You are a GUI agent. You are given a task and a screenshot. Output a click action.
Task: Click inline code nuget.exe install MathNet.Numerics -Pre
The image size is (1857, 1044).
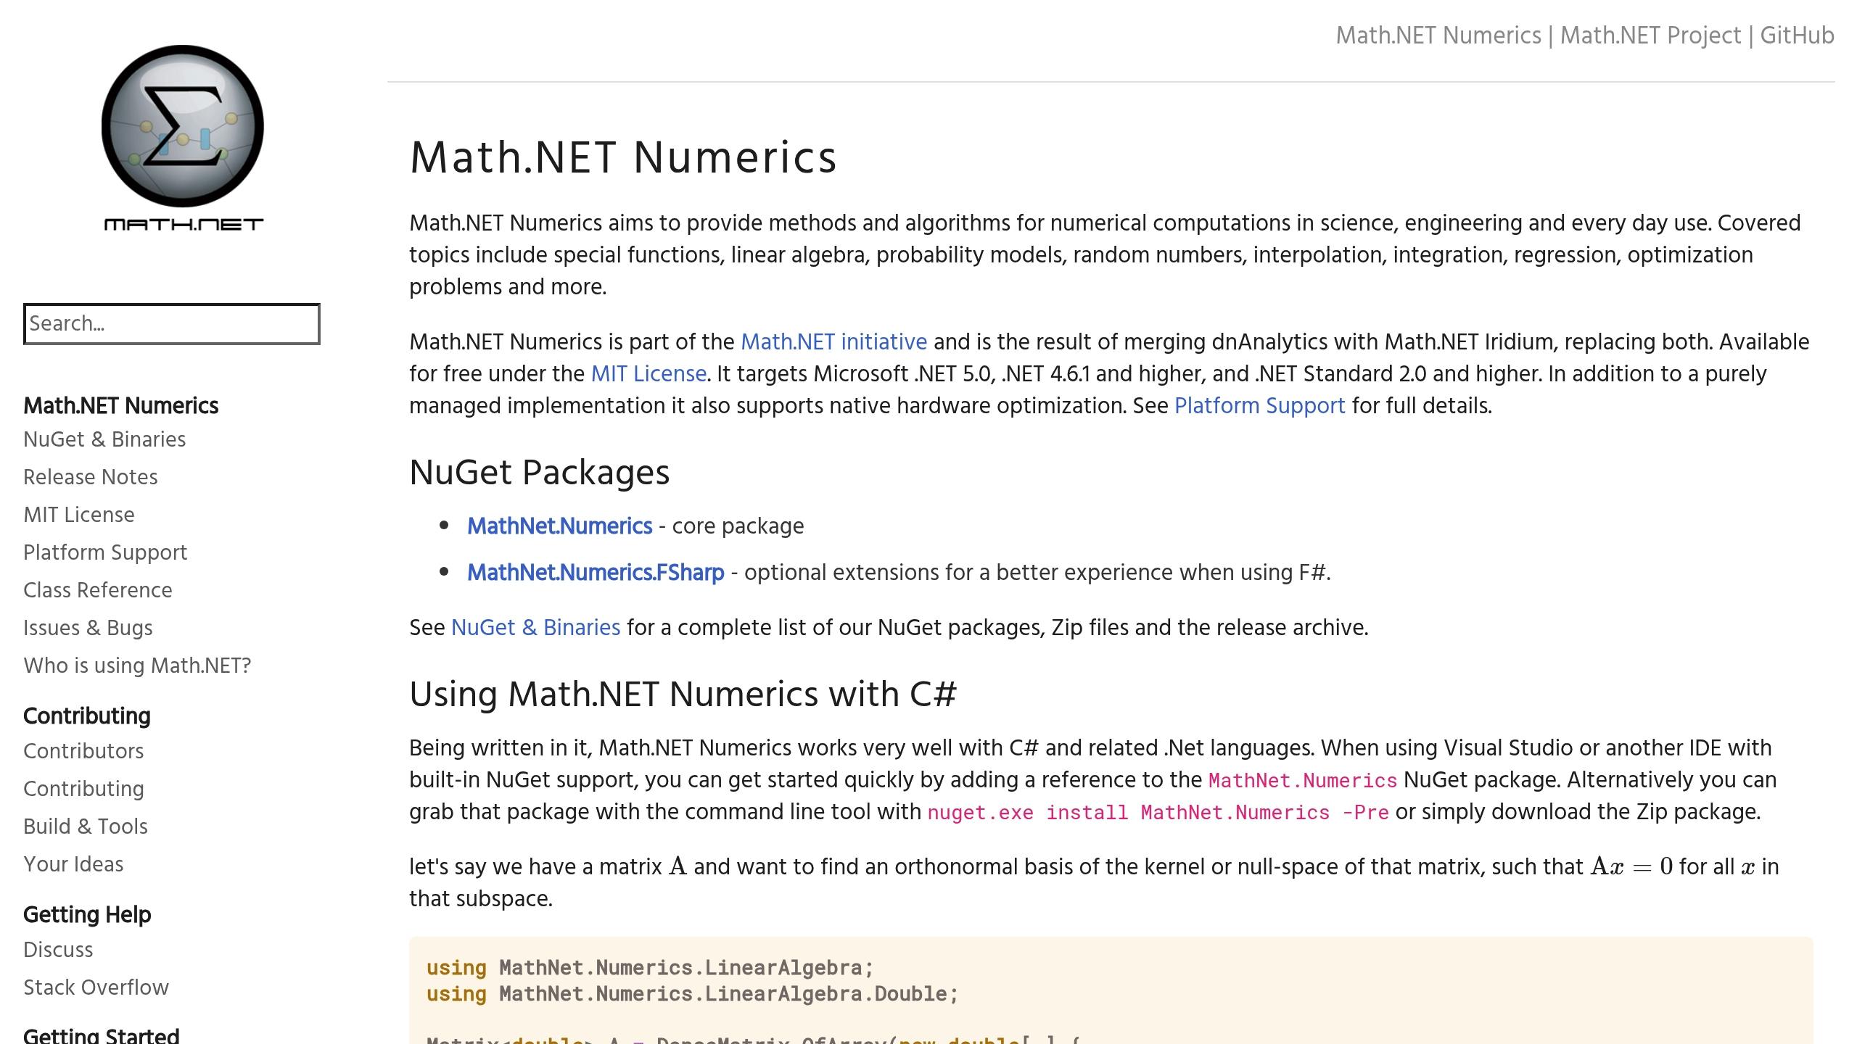1158,812
